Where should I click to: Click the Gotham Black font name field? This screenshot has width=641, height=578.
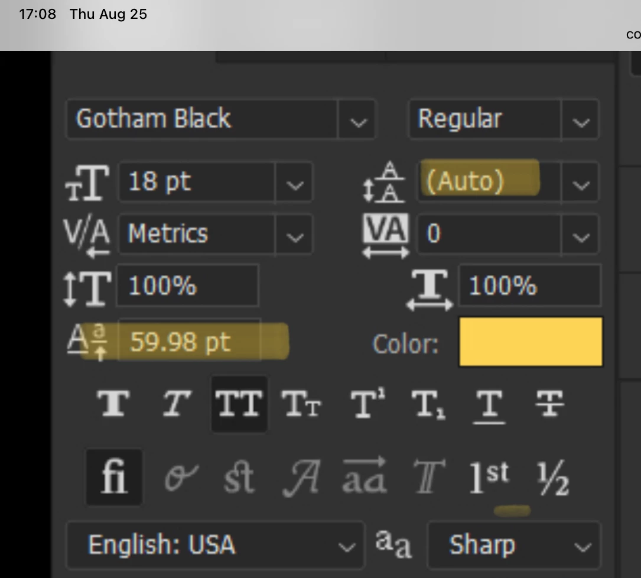tap(203, 119)
